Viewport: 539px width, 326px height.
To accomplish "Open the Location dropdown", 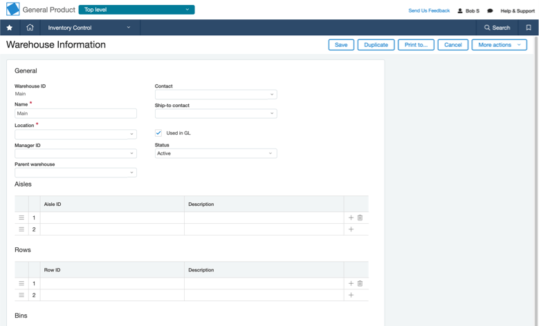I will point(75,134).
